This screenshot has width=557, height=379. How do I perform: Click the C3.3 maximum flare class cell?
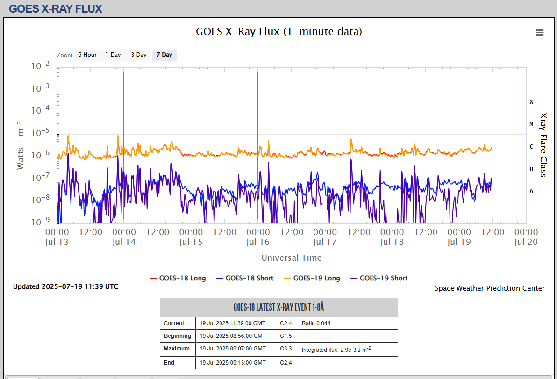click(x=286, y=349)
